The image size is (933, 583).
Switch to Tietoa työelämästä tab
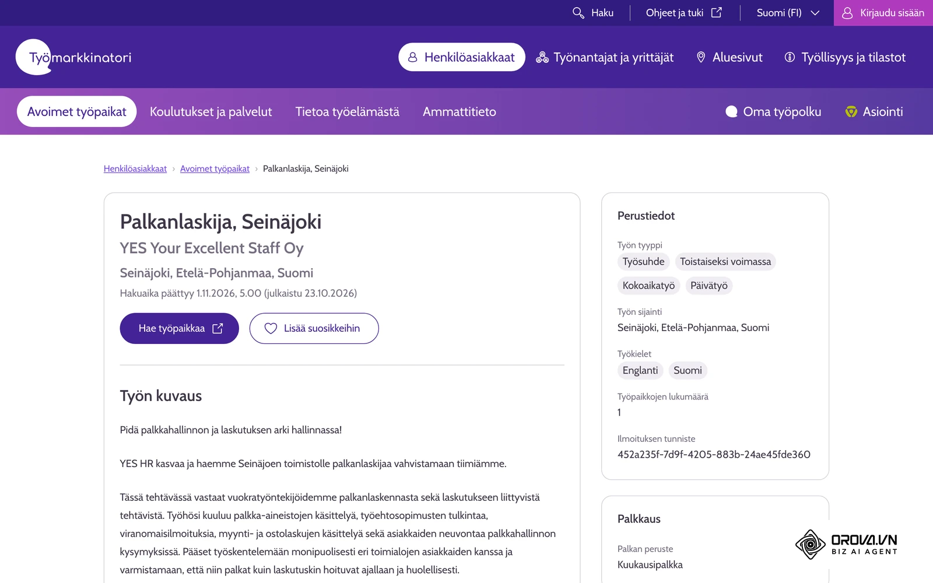[x=347, y=111]
